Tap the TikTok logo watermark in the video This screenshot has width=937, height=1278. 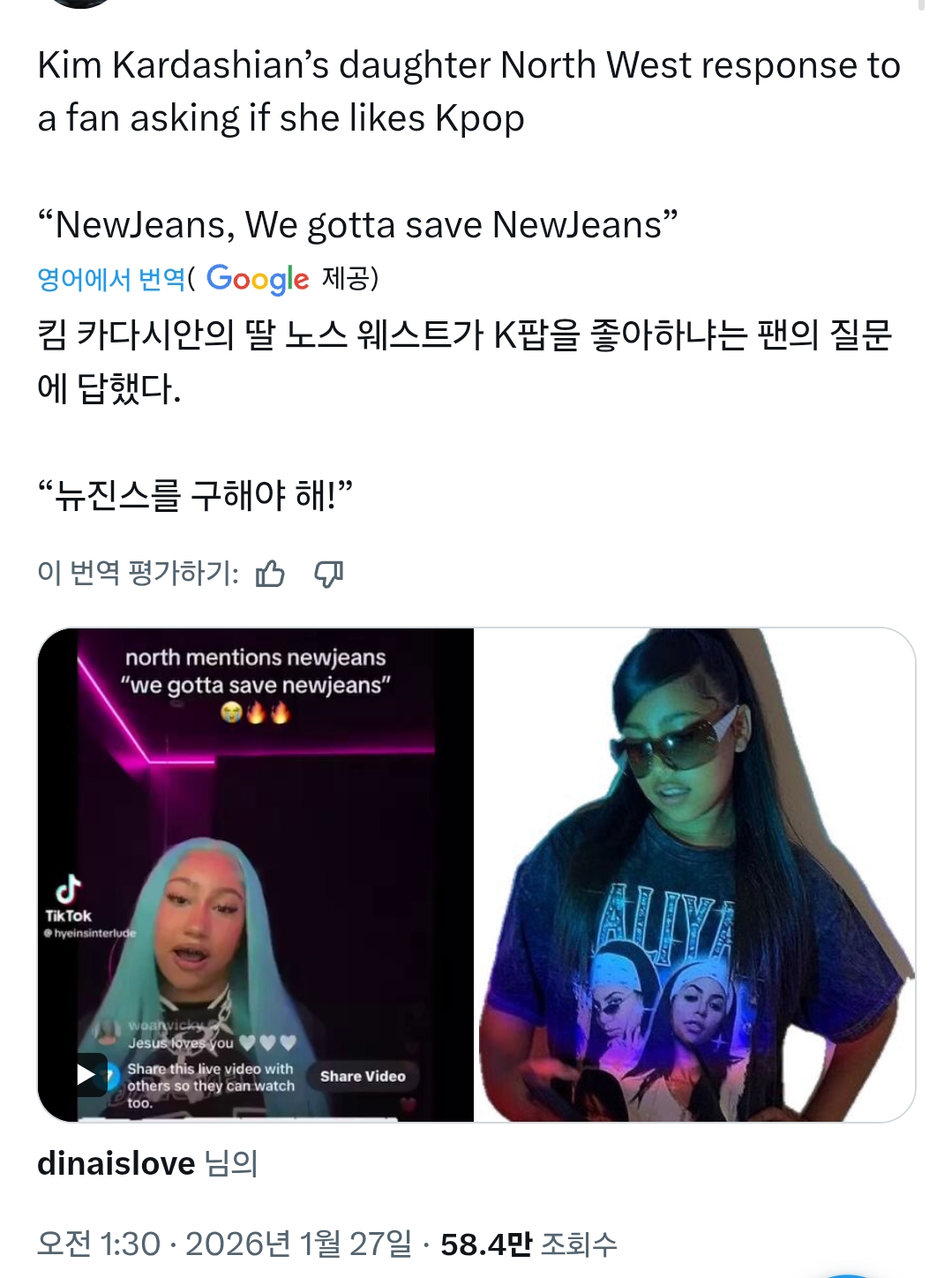click(x=68, y=898)
